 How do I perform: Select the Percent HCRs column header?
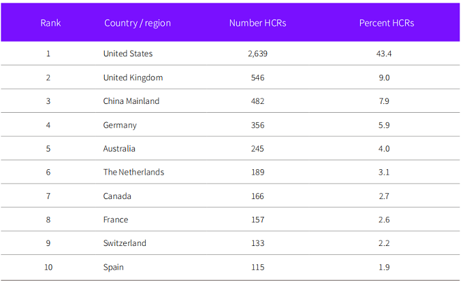(386, 23)
